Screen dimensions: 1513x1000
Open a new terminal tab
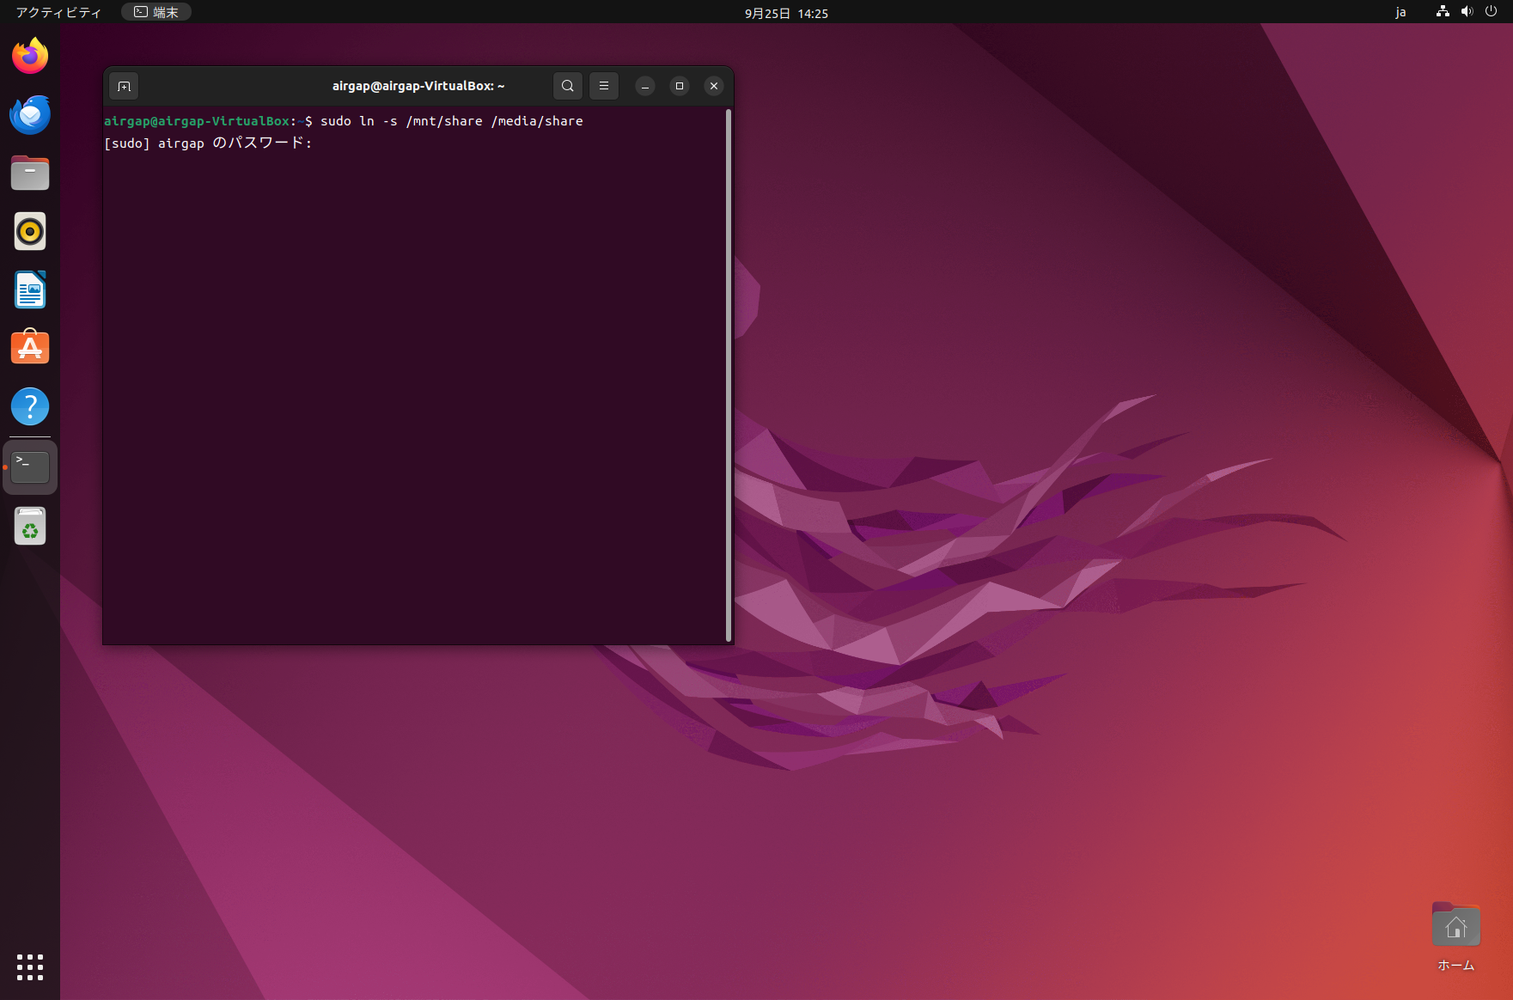(124, 86)
